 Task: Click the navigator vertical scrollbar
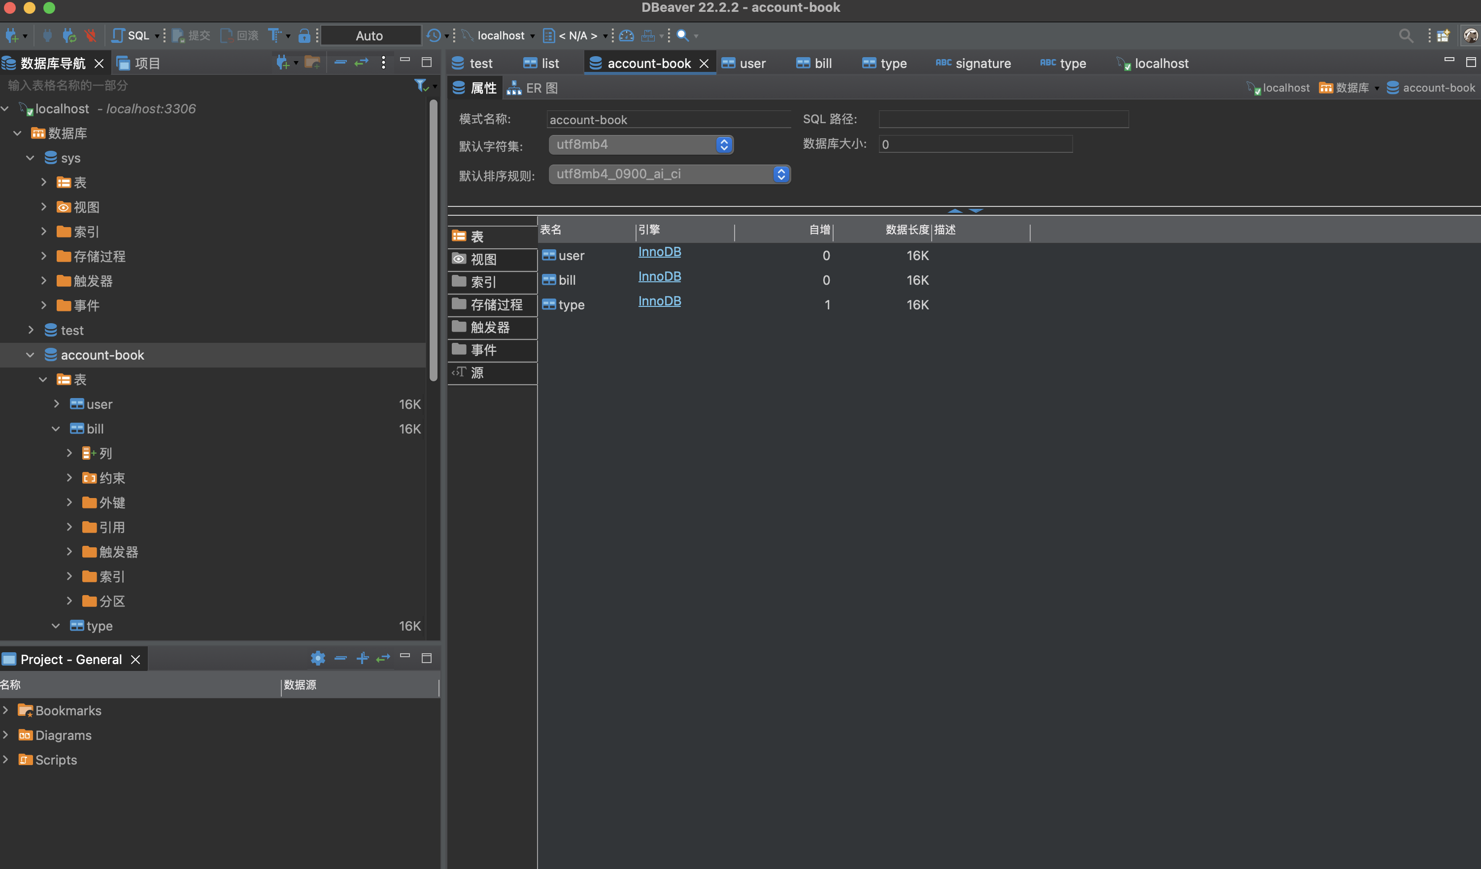pos(433,241)
